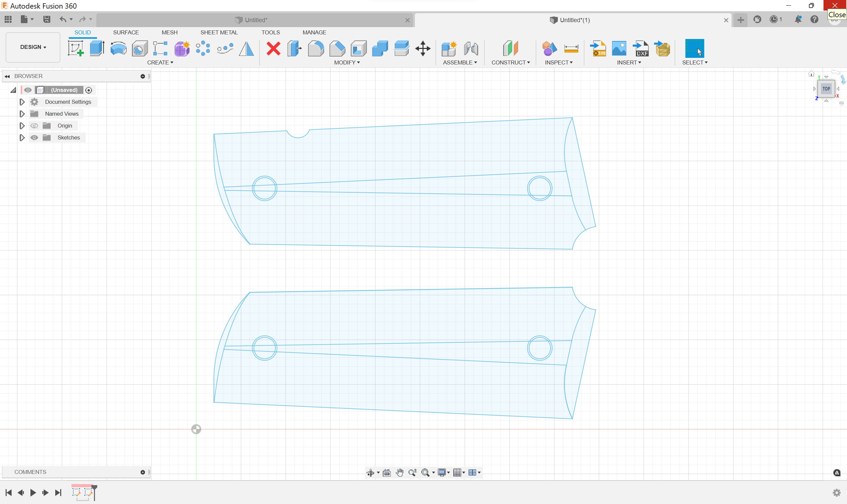
Task: Open the DESIGN workspace dropdown
Action: tap(32, 47)
